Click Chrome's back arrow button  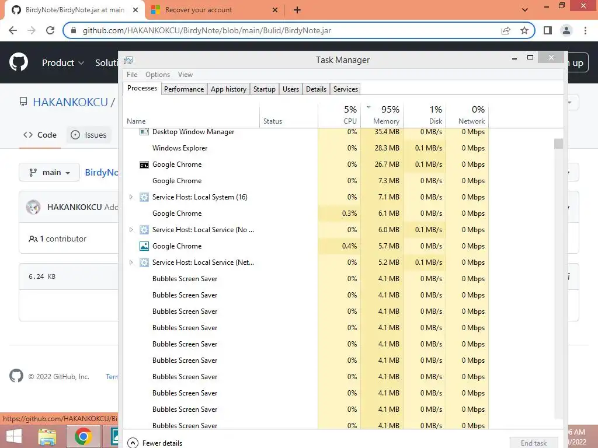click(x=13, y=30)
